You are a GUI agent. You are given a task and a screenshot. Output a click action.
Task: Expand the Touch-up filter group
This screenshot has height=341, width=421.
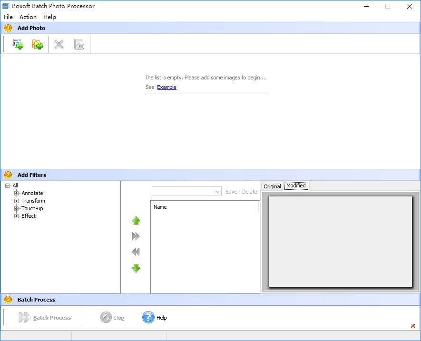(x=16, y=208)
